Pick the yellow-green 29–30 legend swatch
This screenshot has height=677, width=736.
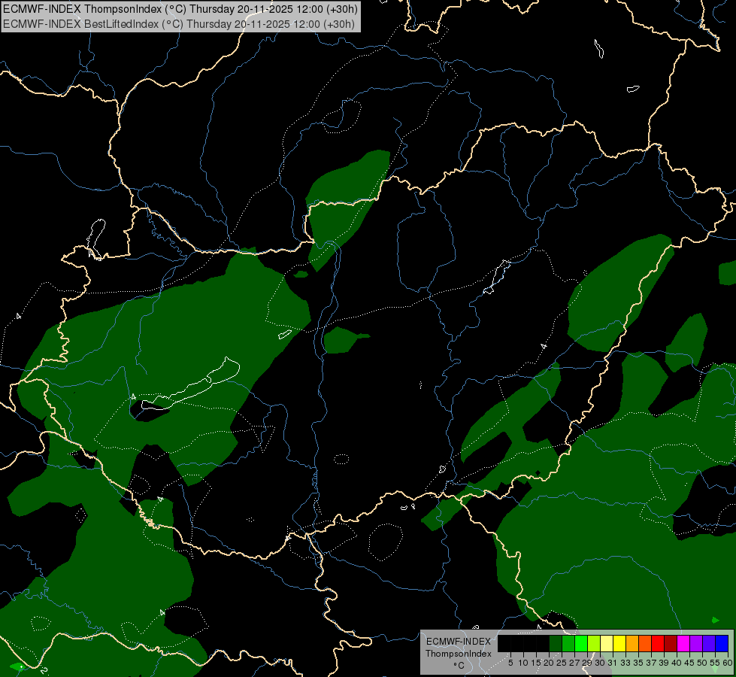coord(594,643)
